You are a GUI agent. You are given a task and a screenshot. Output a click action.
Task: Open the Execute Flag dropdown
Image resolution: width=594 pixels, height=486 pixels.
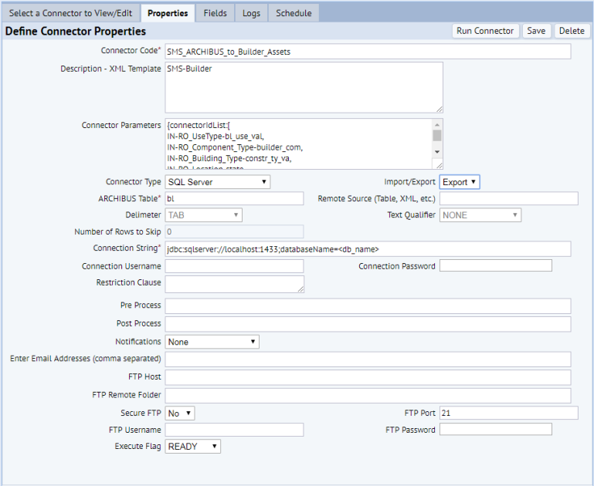click(193, 447)
